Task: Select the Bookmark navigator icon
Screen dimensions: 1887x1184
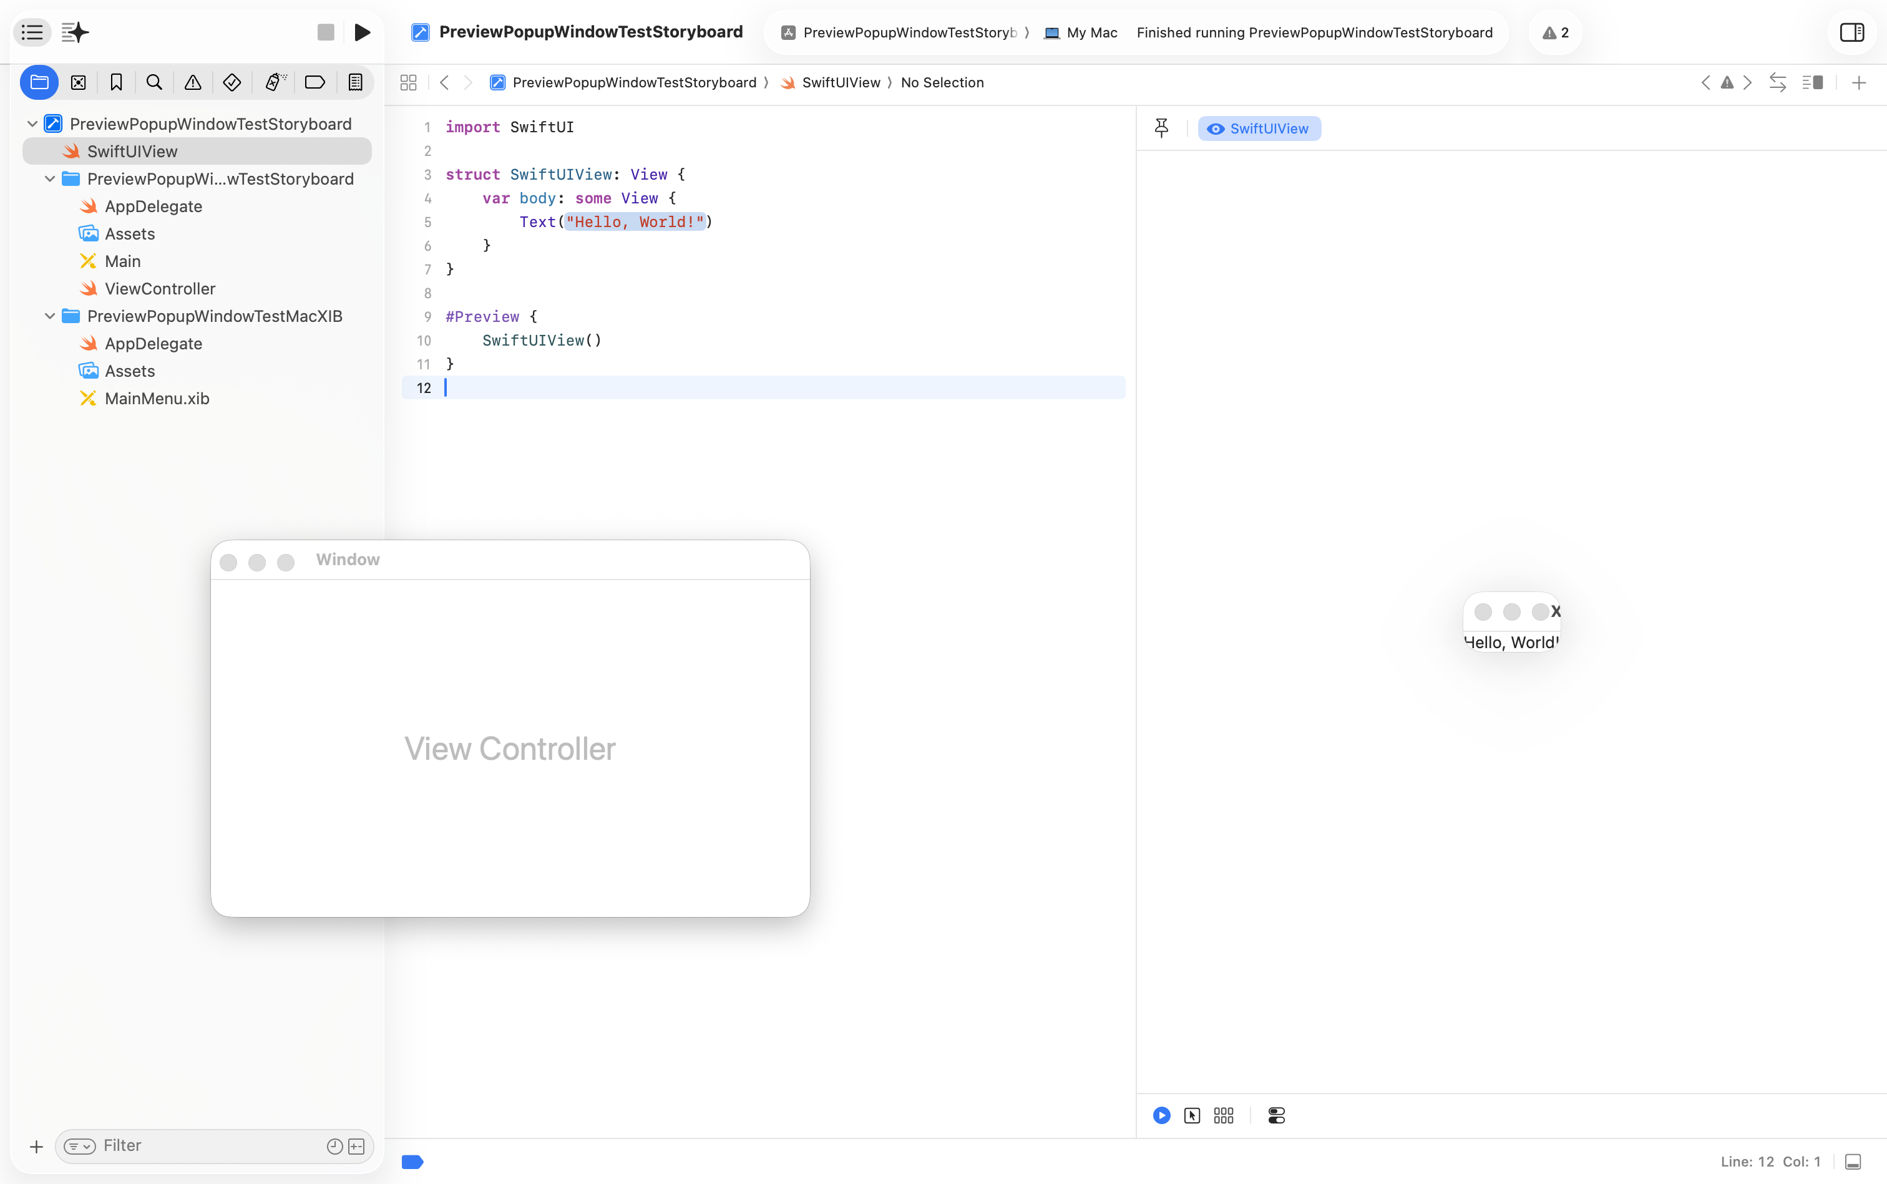Action: pyautogui.click(x=116, y=82)
